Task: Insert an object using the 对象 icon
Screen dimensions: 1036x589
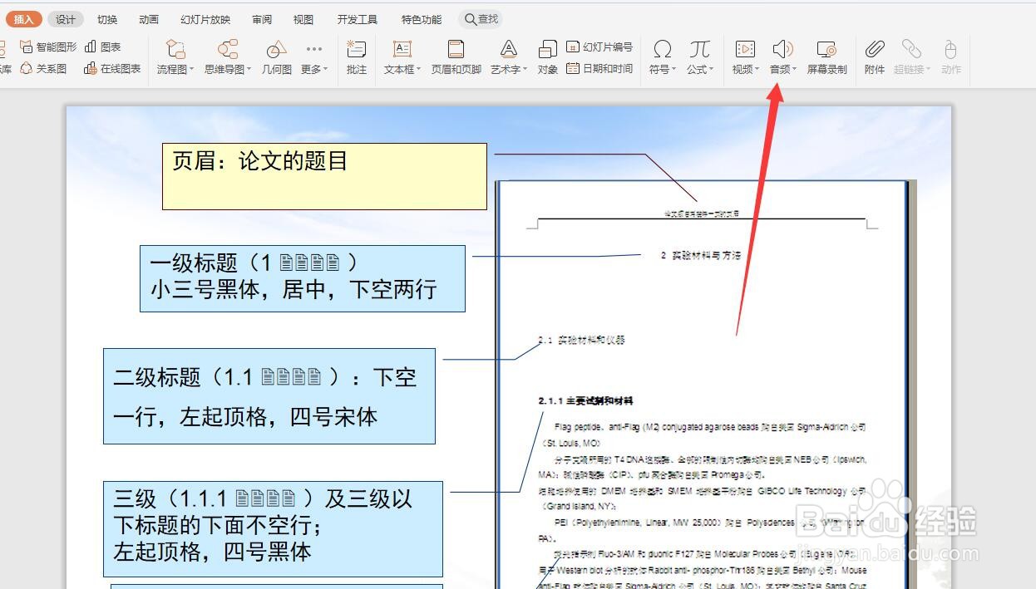Action: [x=546, y=56]
